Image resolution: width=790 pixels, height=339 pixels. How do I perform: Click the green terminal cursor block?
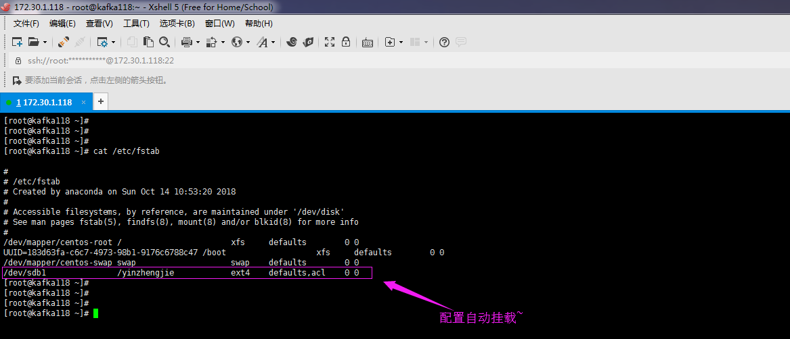pyautogui.click(x=95, y=313)
